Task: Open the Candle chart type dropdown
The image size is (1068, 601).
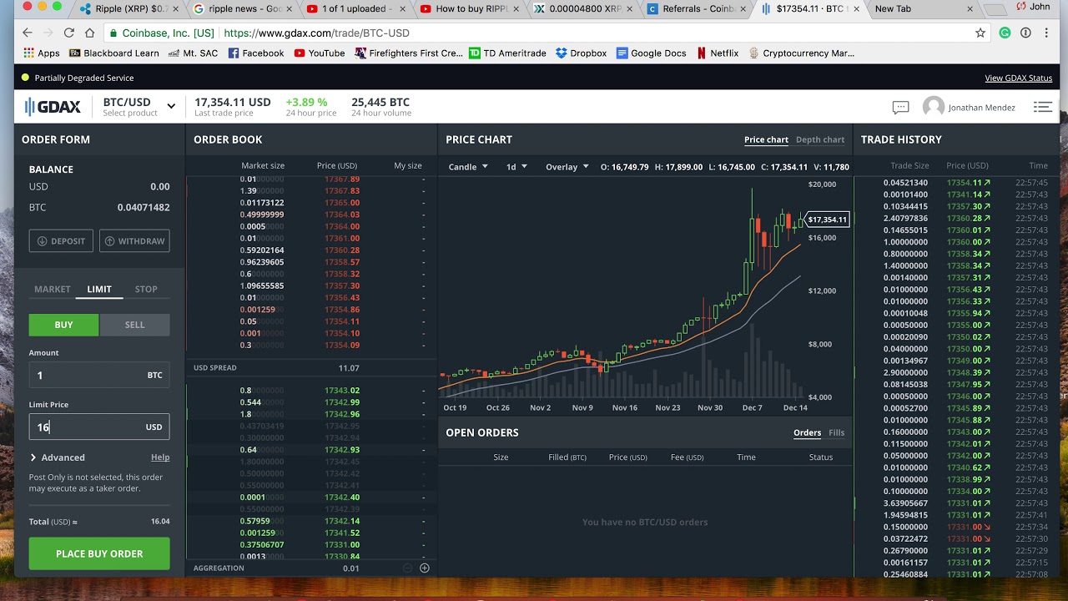Action: coord(467,167)
